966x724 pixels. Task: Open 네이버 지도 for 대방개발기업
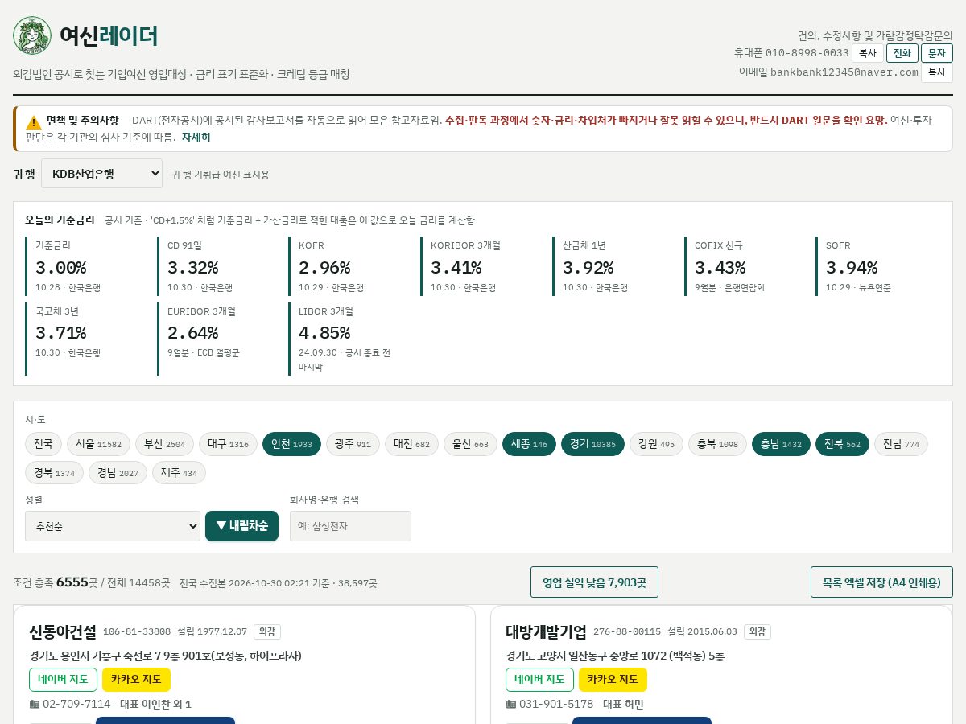pos(539,680)
